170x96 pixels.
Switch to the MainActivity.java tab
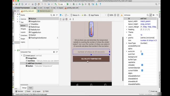[45, 11]
